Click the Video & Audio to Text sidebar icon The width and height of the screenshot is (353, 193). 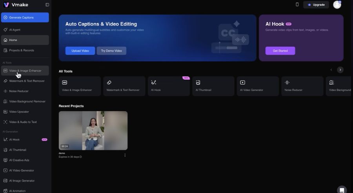pyautogui.click(x=5, y=122)
